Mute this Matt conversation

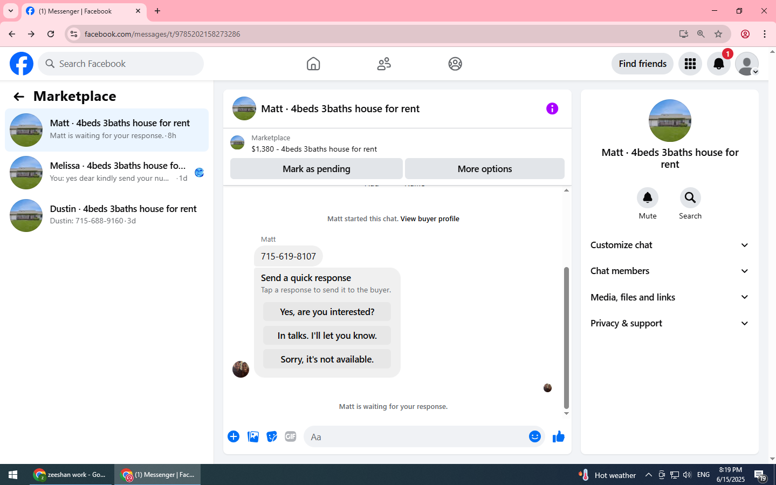[648, 198]
